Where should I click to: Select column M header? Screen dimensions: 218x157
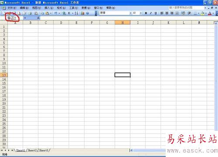click(199, 23)
